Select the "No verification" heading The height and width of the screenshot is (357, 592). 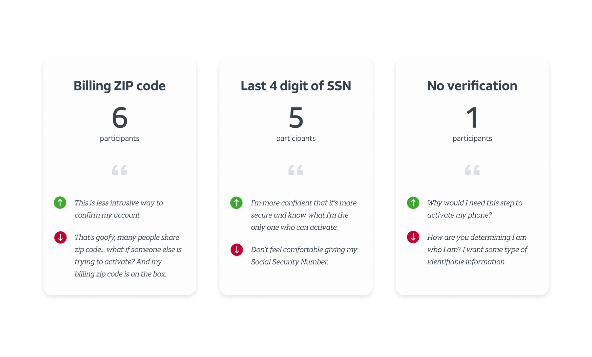(x=472, y=86)
